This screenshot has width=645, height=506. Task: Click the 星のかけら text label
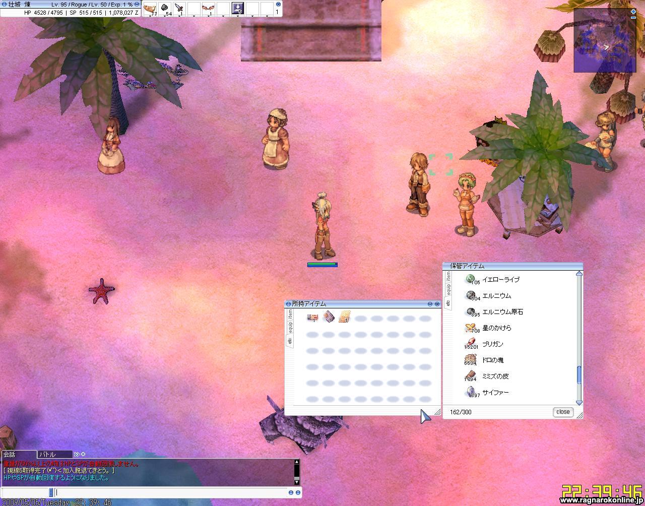(x=497, y=328)
